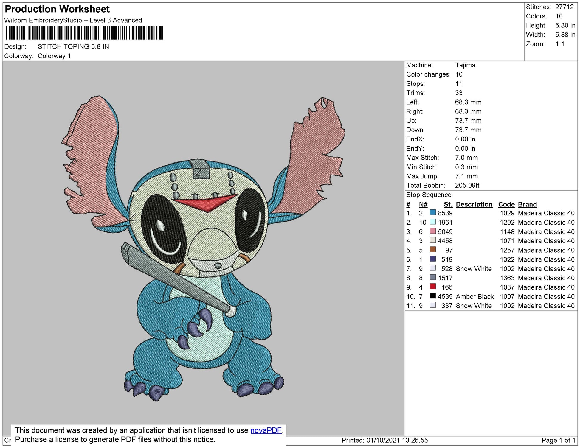Click the Page 1 of 1 indicator
This screenshot has height=448, width=580.
558,440
